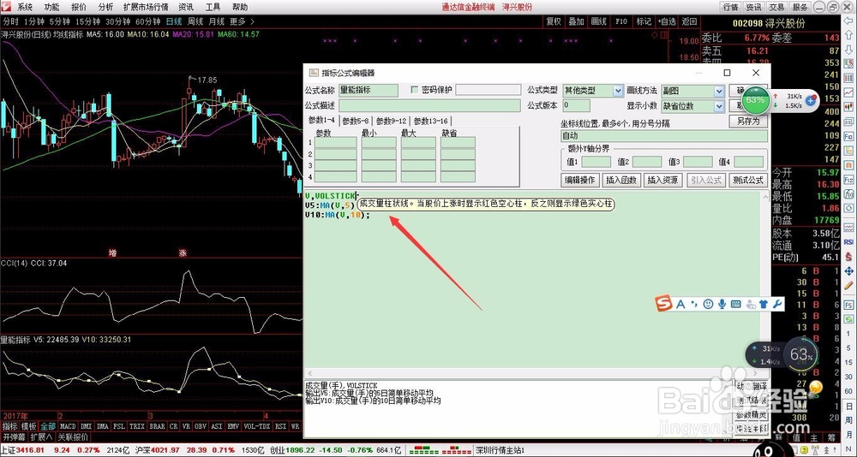The image size is (857, 457).
Task: Click the blue plus icon on speed widget
Action: click(811, 100)
